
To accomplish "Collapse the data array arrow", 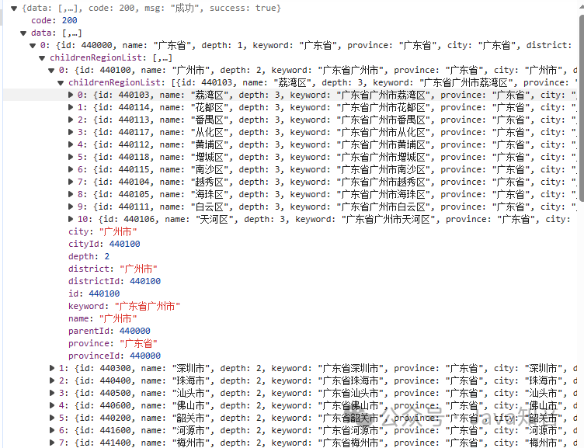I will (x=23, y=33).
